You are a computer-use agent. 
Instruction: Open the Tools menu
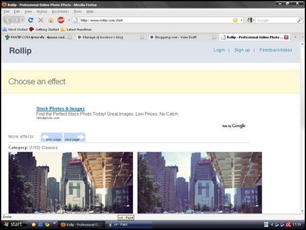[x=78, y=12]
